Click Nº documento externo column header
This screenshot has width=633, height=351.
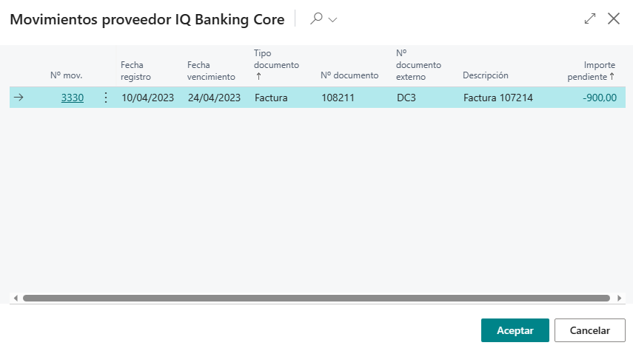click(418, 65)
